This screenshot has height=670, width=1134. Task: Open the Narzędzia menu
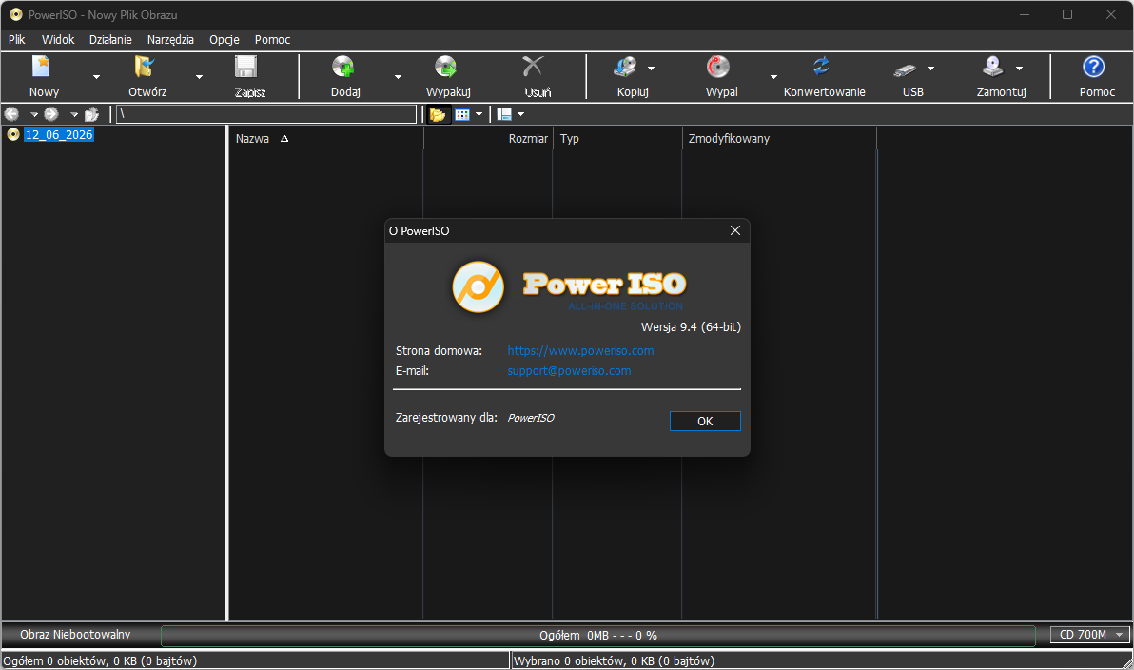170,40
